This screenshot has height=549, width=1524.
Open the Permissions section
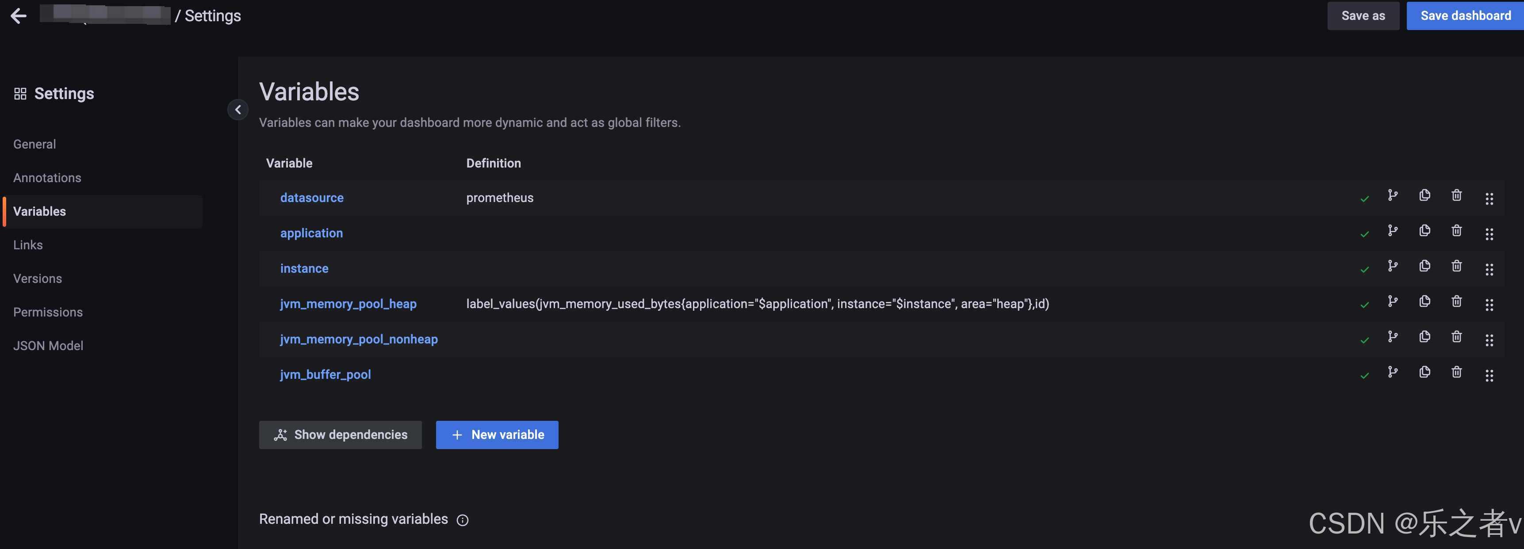click(x=48, y=313)
